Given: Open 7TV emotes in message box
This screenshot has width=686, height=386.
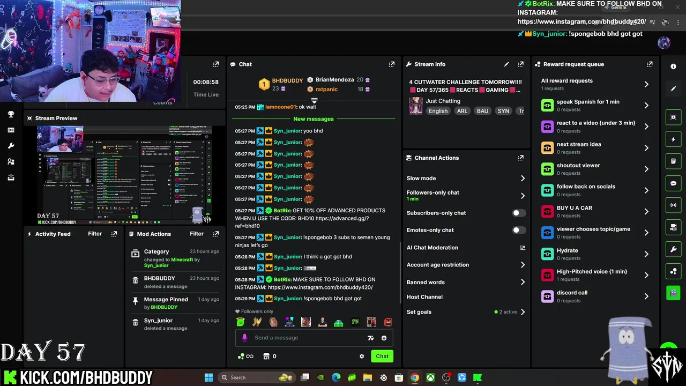Looking at the screenshot, I should point(370,338).
